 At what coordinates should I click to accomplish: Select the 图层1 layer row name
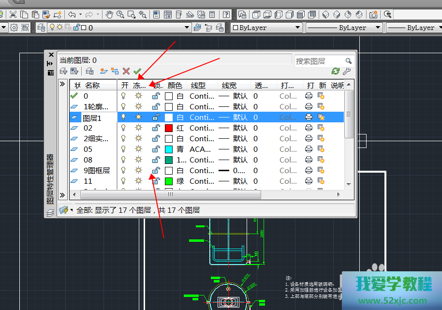pos(92,118)
